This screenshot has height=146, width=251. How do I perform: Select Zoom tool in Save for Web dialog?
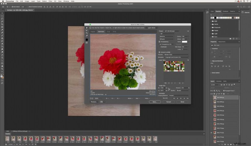point(87,33)
